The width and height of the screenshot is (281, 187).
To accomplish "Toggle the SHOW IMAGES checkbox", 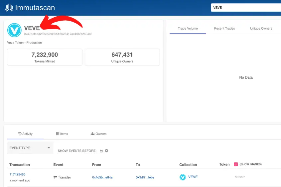I will pyautogui.click(x=236, y=164).
